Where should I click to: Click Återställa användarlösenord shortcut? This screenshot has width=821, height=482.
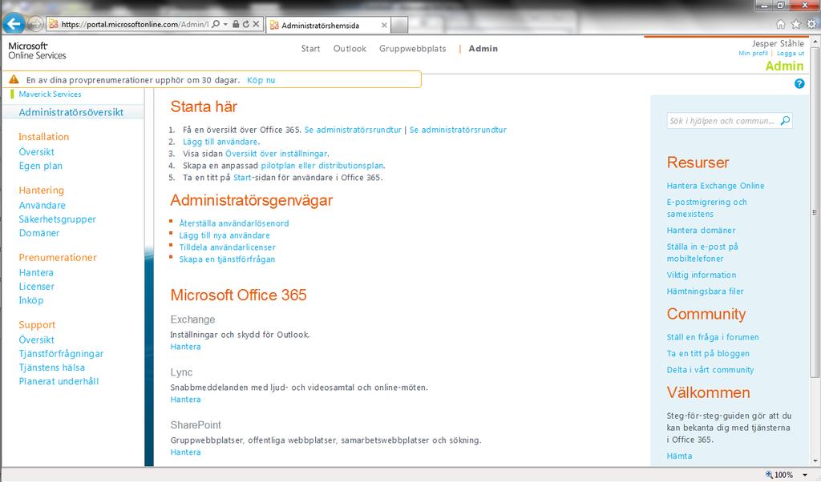coord(234,223)
